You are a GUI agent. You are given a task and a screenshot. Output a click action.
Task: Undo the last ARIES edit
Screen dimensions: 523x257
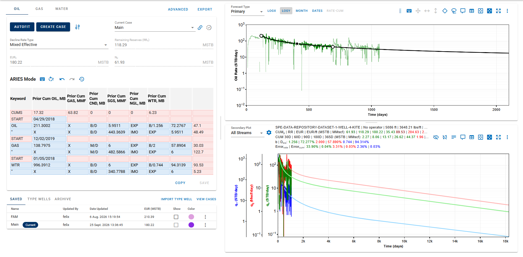coord(62,79)
